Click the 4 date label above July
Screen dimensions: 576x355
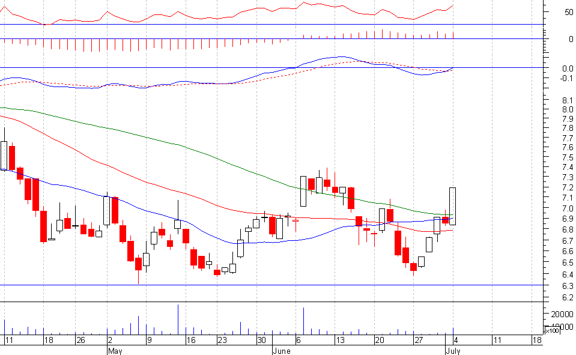(455, 341)
